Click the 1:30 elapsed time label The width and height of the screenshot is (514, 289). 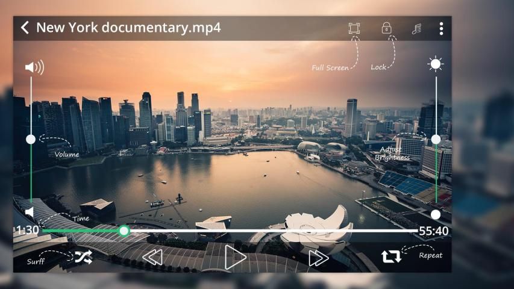pyautogui.click(x=27, y=231)
